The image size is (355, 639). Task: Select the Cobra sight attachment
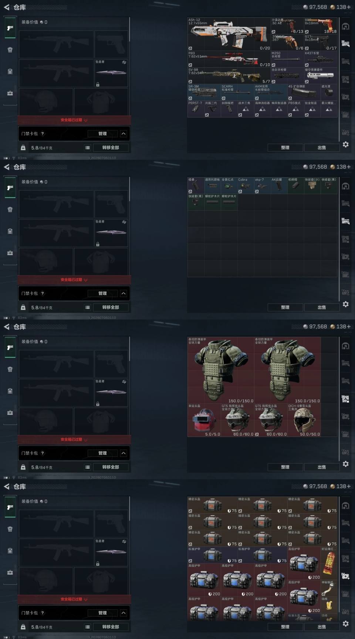point(246,186)
